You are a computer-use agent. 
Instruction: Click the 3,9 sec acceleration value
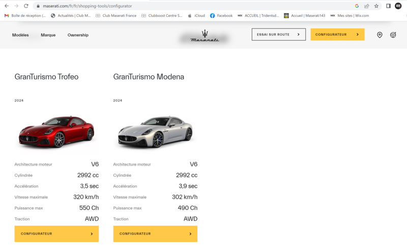(188, 186)
